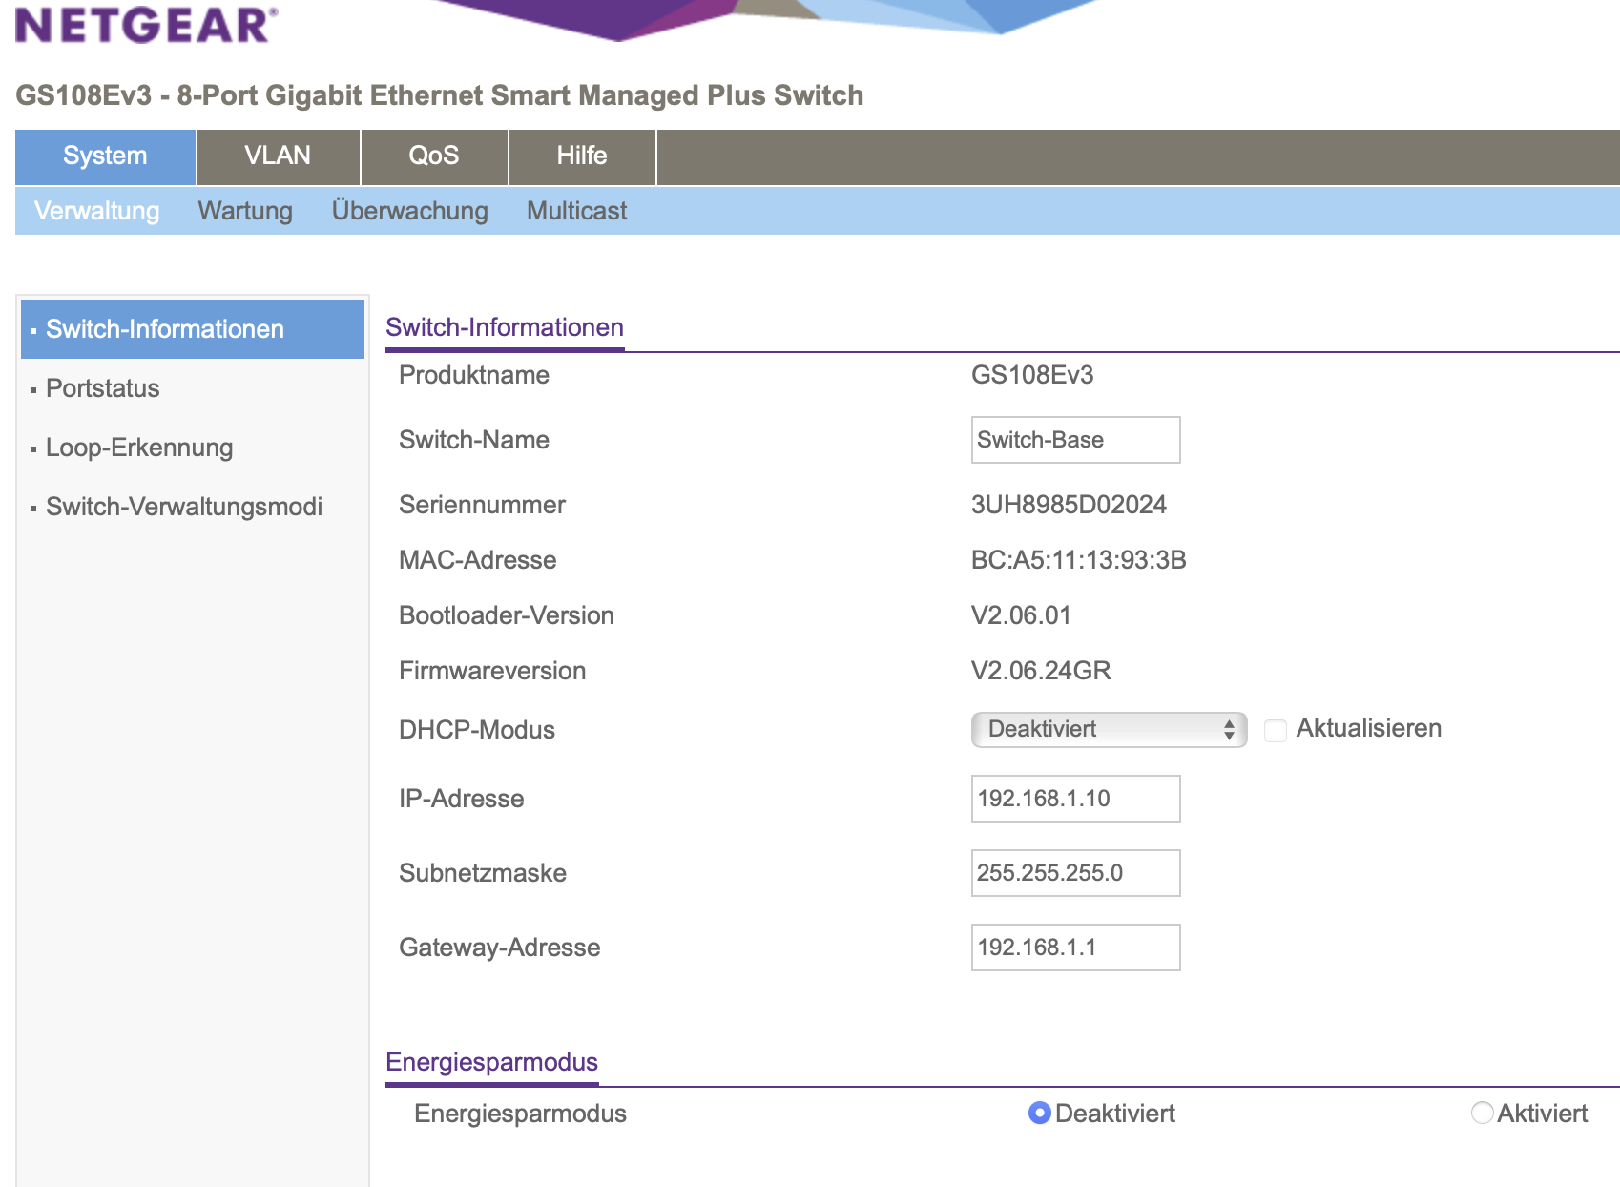The image size is (1620, 1187).
Task: Select Switch-Informationen in the sidebar
Action: pyautogui.click(x=193, y=329)
